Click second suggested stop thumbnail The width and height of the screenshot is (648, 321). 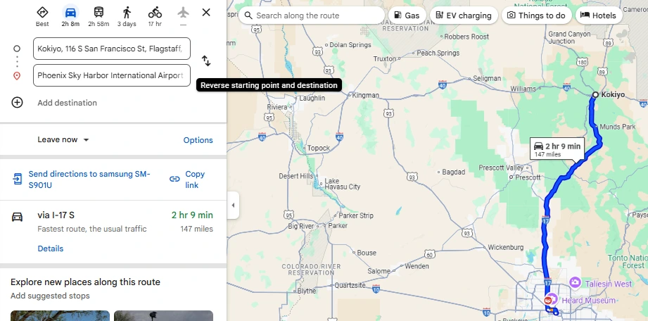pyautogui.click(x=164, y=315)
